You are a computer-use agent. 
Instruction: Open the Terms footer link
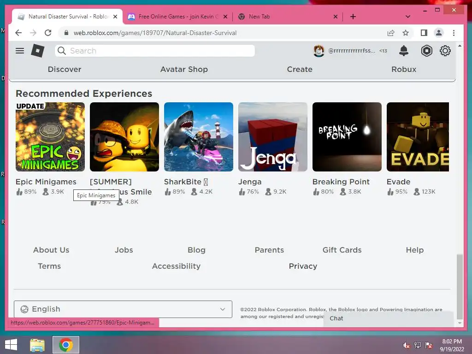pyautogui.click(x=49, y=266)
